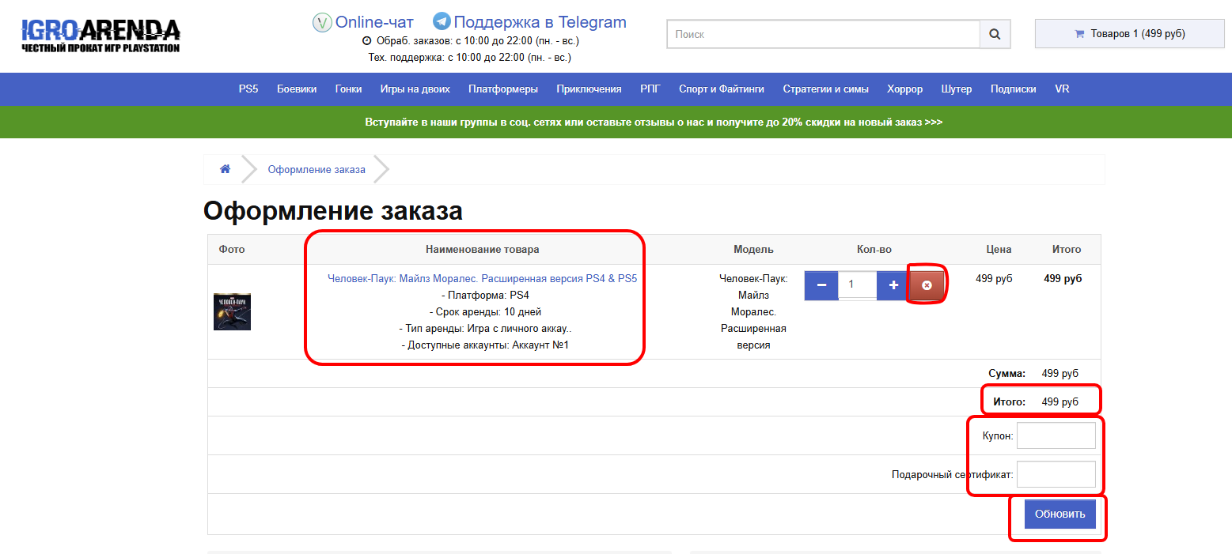Focus the Подарочный сертификат field
The image size is (1232, 554).
click(1056, 474)
